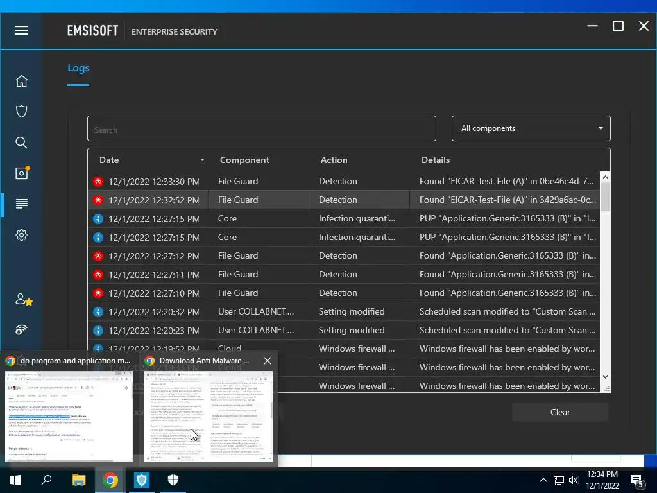Click red detection icon for 12:32:52 PM entry
Screen dimensions: 657x493
coord(98,200)
